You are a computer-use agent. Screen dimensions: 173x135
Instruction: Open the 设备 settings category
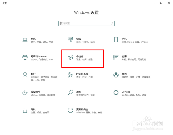pyautogui.click(x=79, y=39)
